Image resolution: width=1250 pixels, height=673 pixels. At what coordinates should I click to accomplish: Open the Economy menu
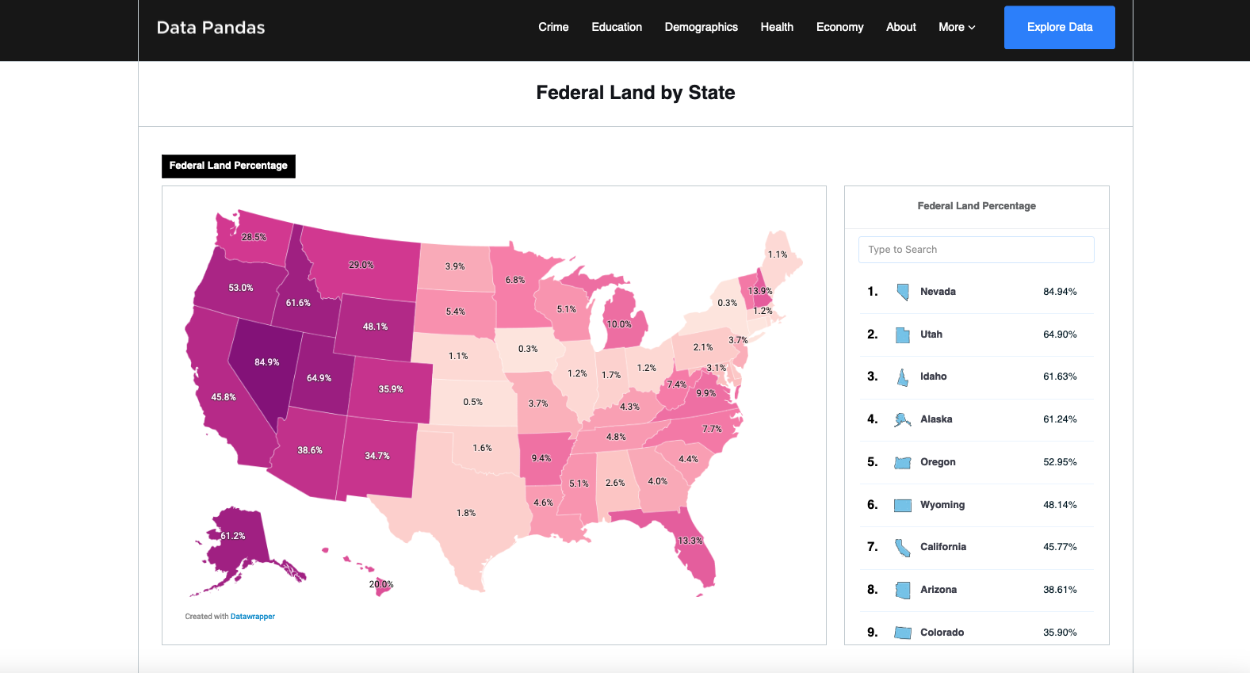click(x=840, y=27)
